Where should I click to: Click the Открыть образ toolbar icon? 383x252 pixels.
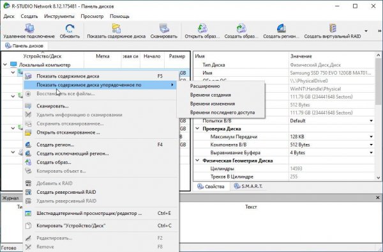[x=202, y=28]
